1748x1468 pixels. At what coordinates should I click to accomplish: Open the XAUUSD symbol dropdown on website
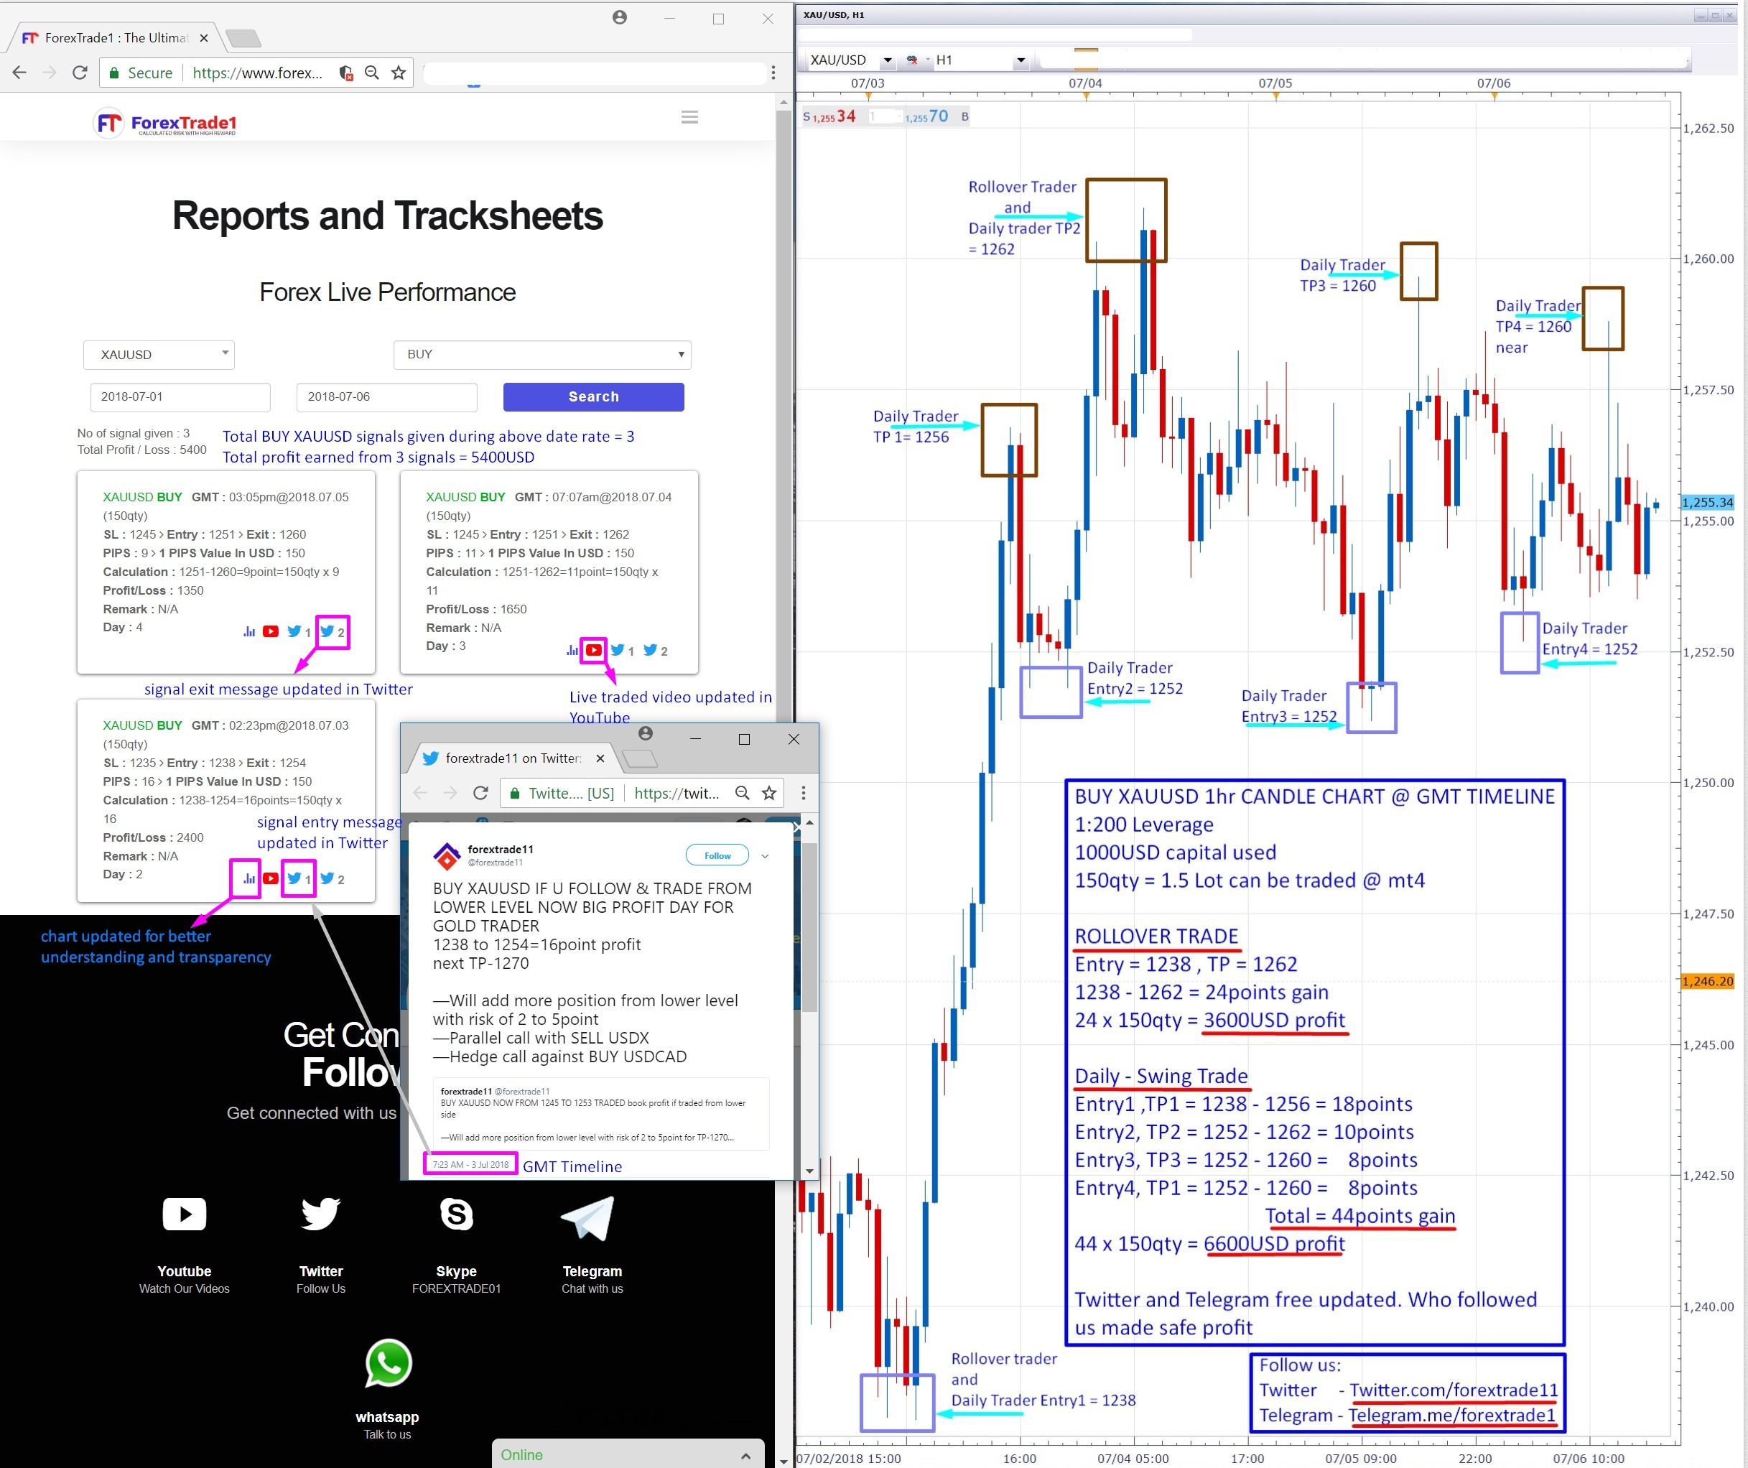159,355
